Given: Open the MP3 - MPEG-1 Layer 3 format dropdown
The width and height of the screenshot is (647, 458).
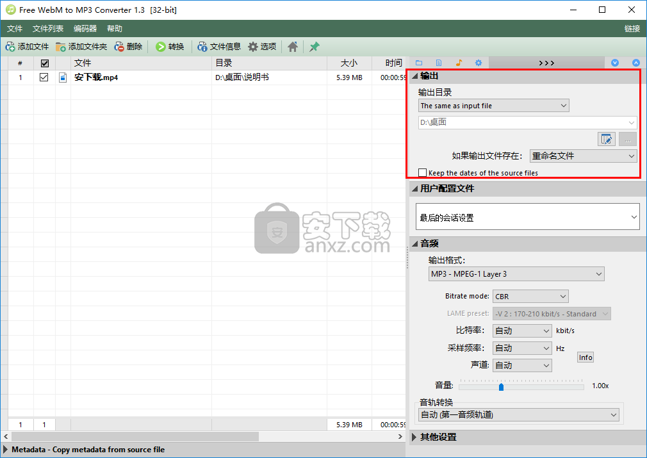Looking at the screenshot, I should pyautogui.click(x=516, y=274).
